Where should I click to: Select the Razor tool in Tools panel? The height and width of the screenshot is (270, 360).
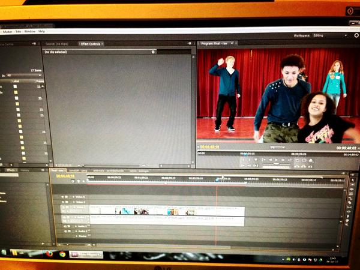350,203
